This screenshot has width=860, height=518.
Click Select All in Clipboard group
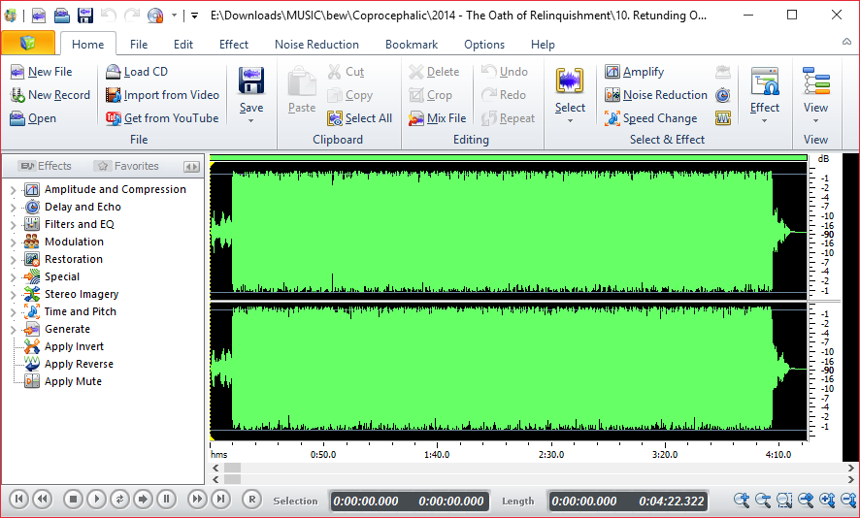359,118
